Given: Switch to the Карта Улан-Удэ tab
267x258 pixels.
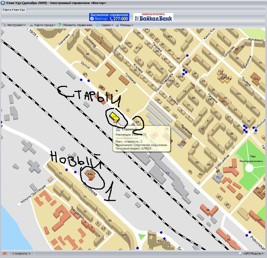Looking at the screenshot, I should click(x=14, y=10).
